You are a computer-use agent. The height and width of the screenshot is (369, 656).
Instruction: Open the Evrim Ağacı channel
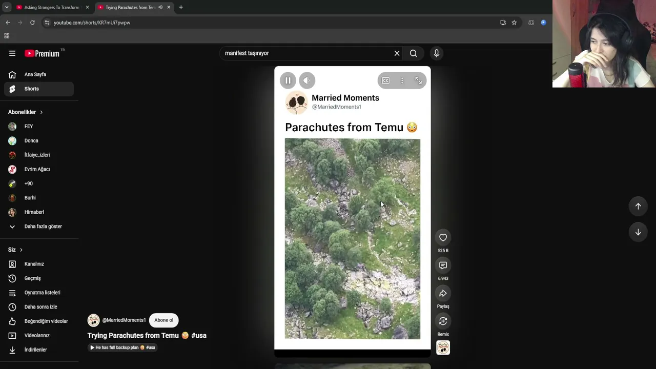(x=39, y=169)
